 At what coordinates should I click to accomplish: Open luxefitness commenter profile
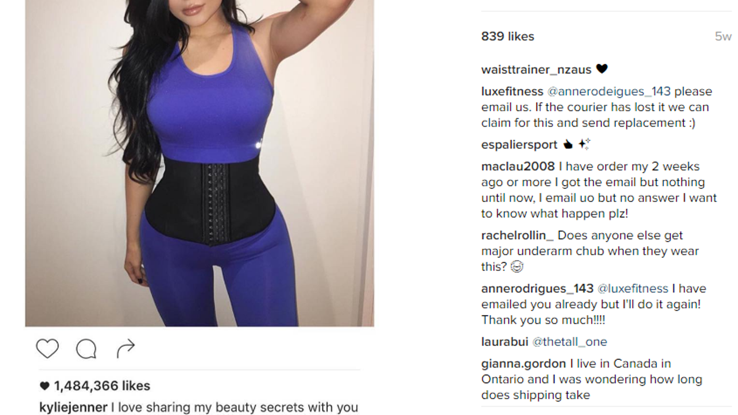pyautogui.click(x=512, y=91)
